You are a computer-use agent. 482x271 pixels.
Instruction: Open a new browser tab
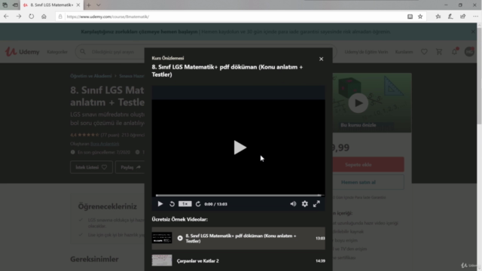click(89, 5)
